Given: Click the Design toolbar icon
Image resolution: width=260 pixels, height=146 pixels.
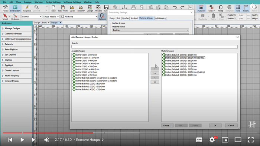Looking at the screenshot, I should 90,9.
